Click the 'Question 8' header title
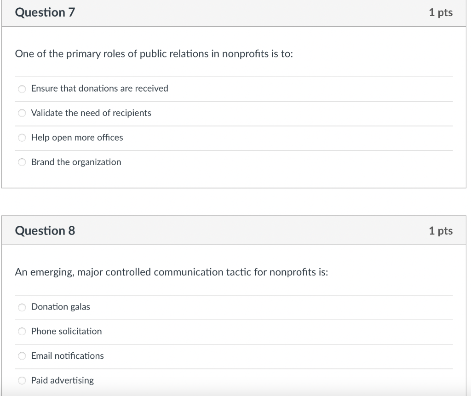471x396 pixels. click(45, 230)
